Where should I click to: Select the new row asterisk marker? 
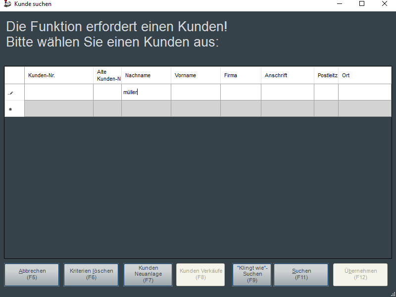coord(14,109)
